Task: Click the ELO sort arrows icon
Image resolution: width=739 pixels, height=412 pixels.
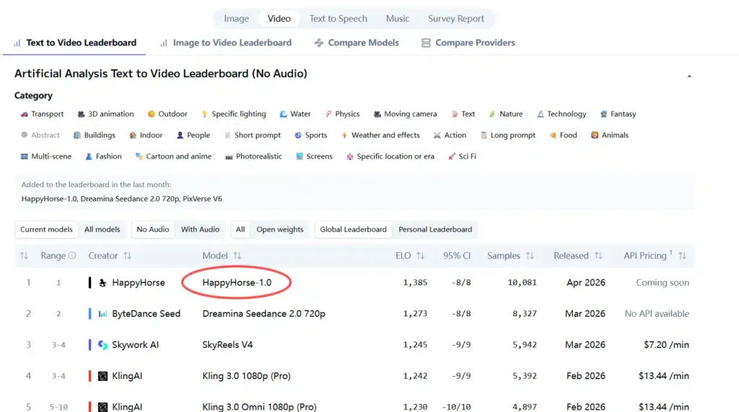Action: tap(421, 256)
